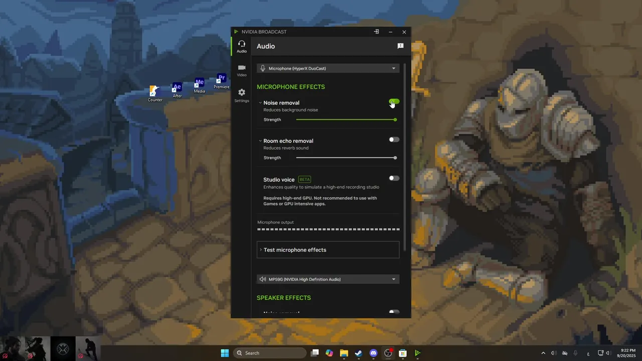Click the taskbar Search box
This screenshot has height=361, width=642.
coord(270,353)
